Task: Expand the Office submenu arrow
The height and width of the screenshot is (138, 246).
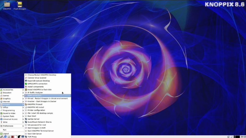Action: (x=23, y=107)
